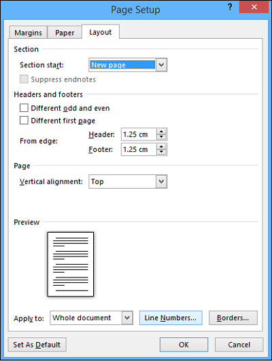Close the Page Setup dialog
Viewport: 272px width, 361px height.
tap(254, 7)
